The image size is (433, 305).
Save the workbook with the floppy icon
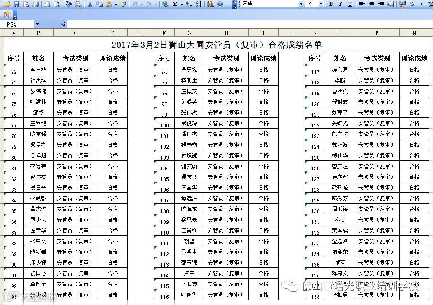[16, 4]
